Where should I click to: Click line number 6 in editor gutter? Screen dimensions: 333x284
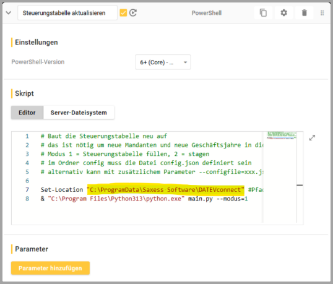[x=27, y=181]
